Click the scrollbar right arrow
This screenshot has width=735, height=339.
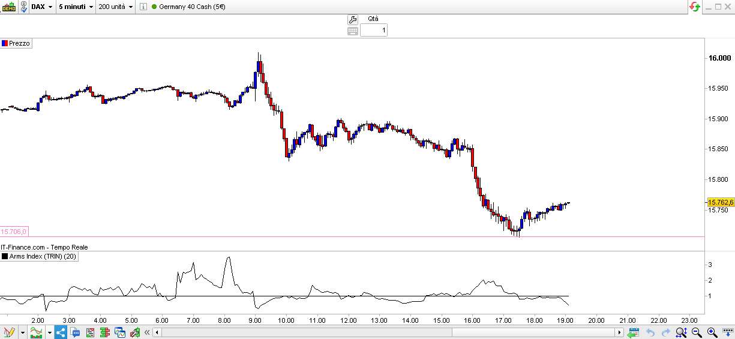[x=620, y=332]
